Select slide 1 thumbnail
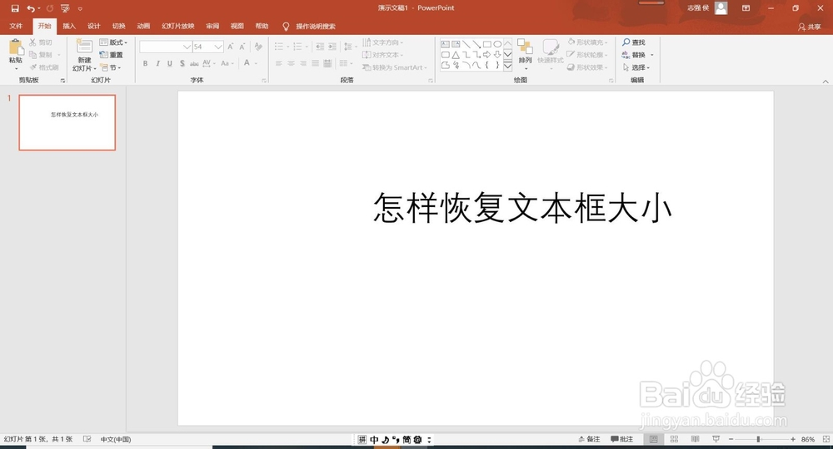 (67, 122)
